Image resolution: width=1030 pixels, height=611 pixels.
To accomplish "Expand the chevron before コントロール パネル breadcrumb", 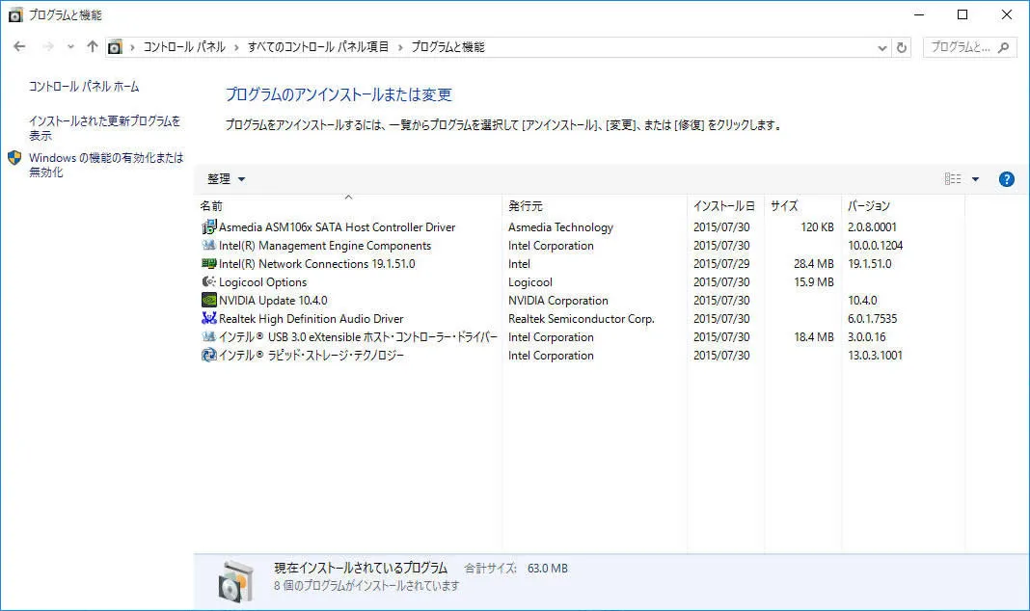I will [132, 47].
